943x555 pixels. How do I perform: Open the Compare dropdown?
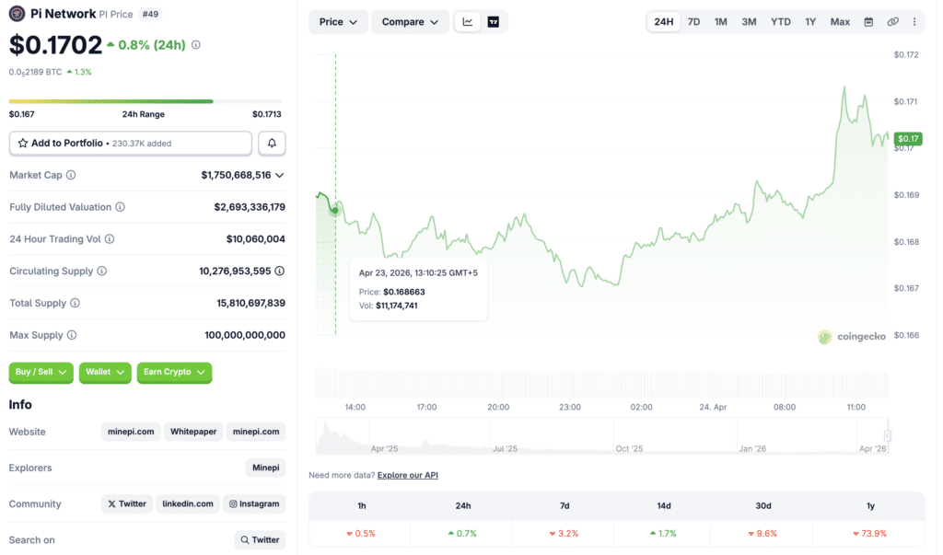(409, 21)
